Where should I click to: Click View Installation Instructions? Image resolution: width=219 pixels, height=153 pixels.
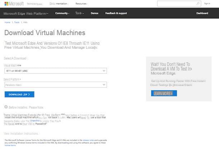(x=21, y=134)
